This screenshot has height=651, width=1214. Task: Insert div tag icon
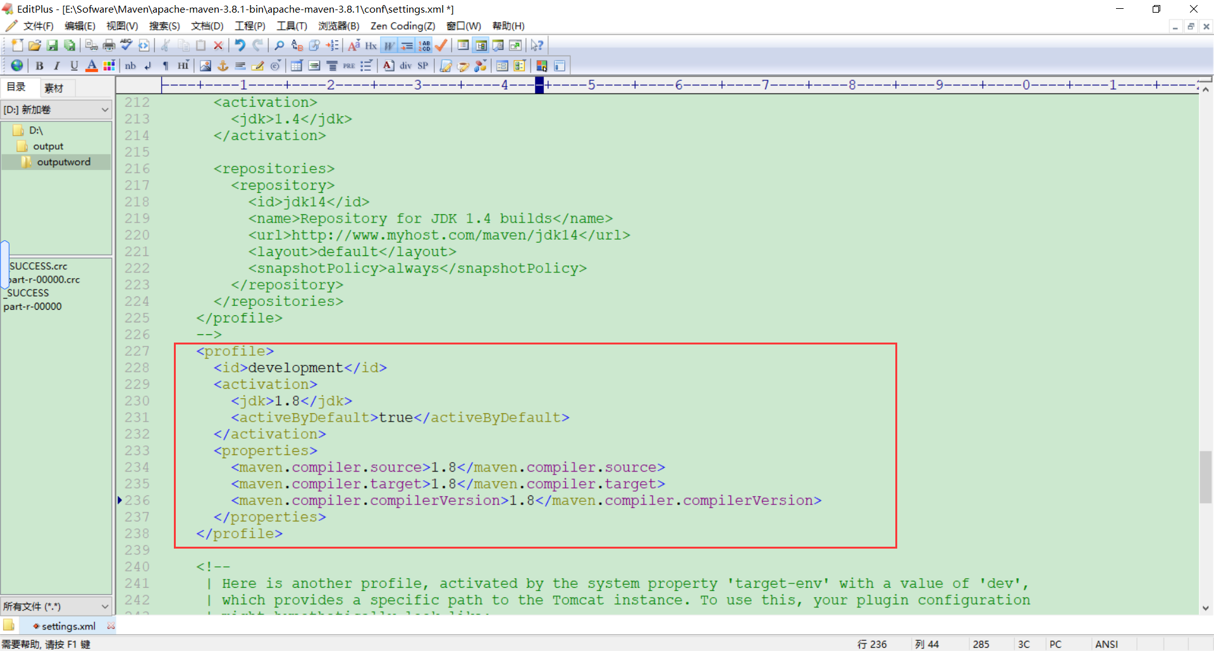(x=405, y=66)
